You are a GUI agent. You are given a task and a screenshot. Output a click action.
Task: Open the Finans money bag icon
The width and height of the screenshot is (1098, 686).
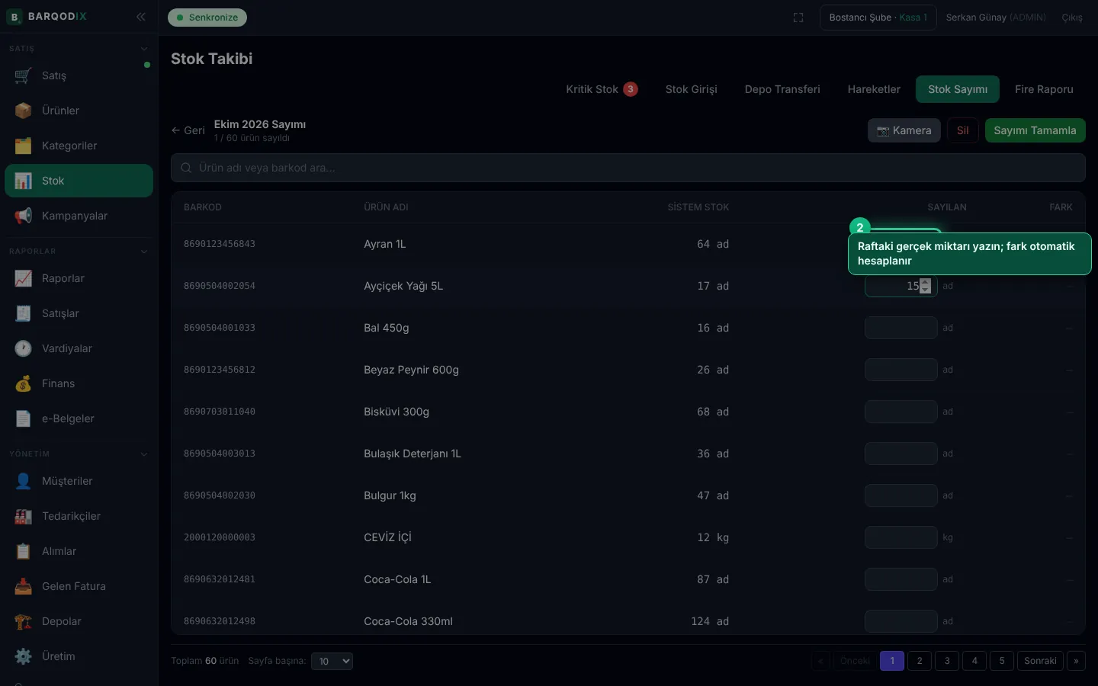23,383
